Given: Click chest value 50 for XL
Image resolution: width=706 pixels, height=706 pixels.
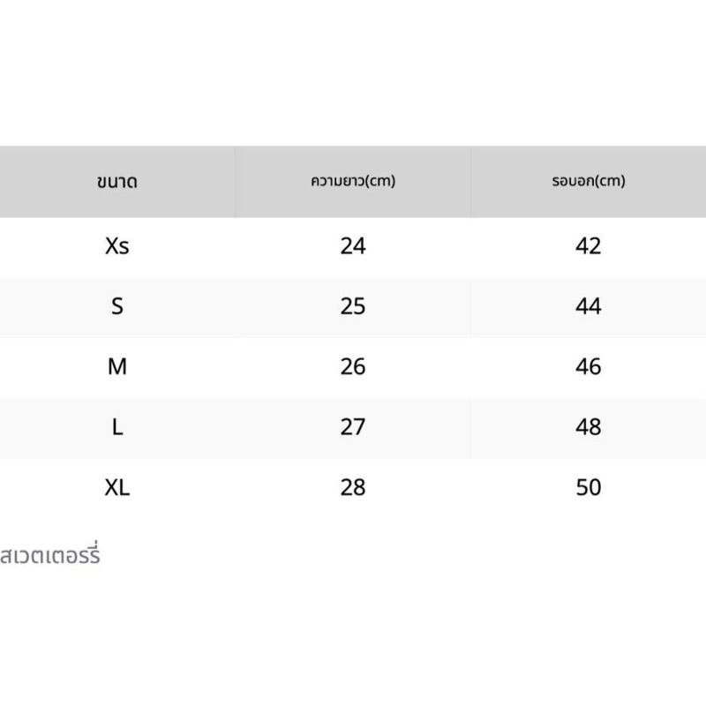Looking at the screenshot, I should (588, 487).
